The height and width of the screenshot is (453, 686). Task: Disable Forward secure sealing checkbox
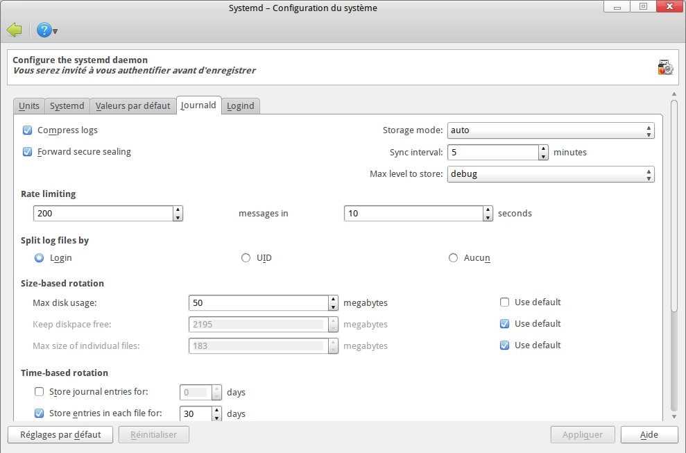[x=28, y=151]
